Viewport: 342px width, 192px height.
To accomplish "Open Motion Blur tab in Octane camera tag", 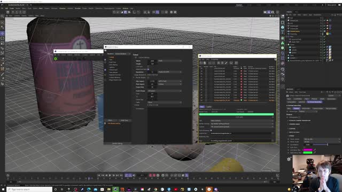I will (x=306, y=108).
